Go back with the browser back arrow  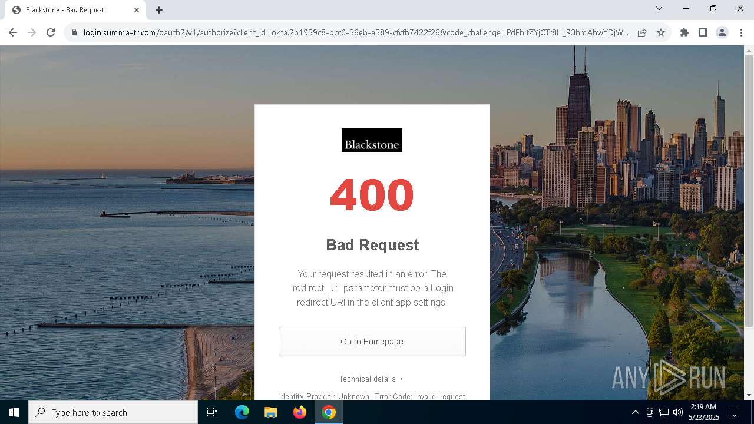point(13,32)
